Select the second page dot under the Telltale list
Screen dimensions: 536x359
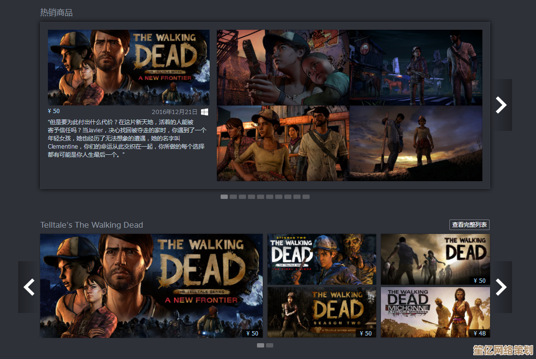point(270,345)
